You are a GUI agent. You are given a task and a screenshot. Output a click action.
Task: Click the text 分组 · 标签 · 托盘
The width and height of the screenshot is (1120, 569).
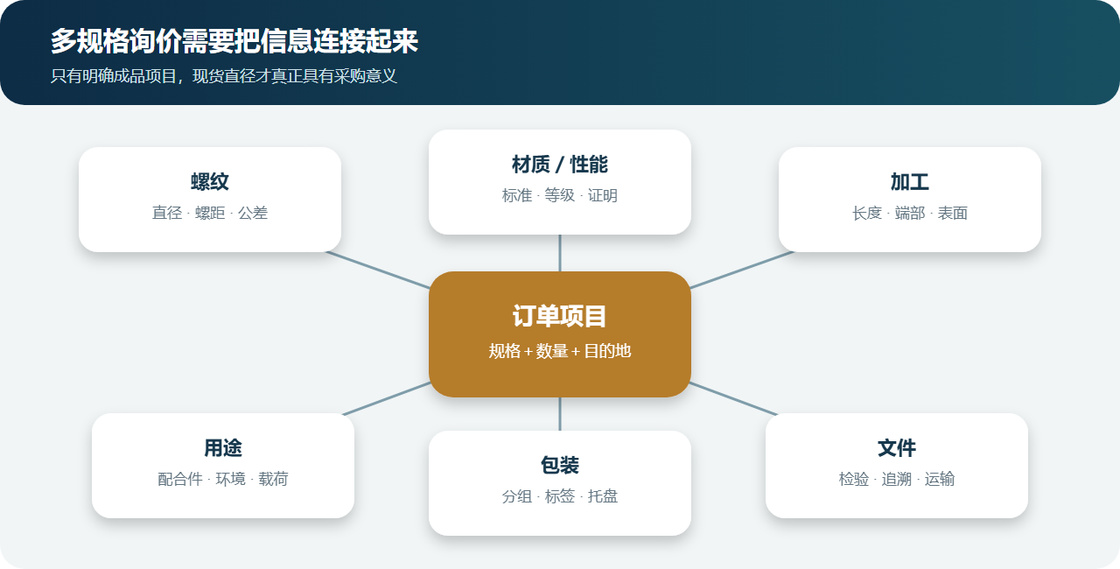[560, 496]
